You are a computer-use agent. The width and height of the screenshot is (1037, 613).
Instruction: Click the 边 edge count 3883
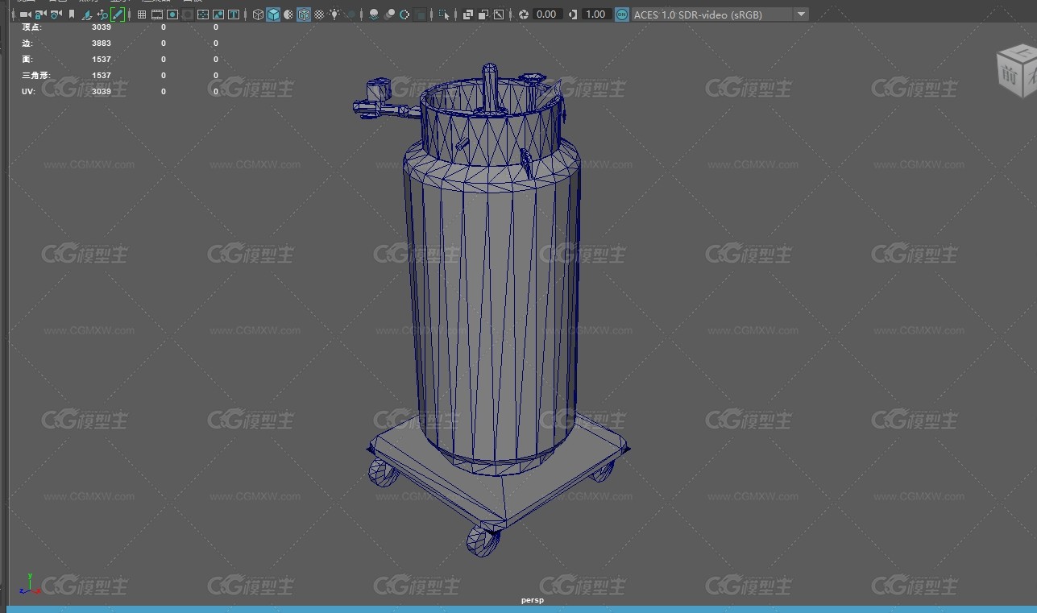[102, 43]
